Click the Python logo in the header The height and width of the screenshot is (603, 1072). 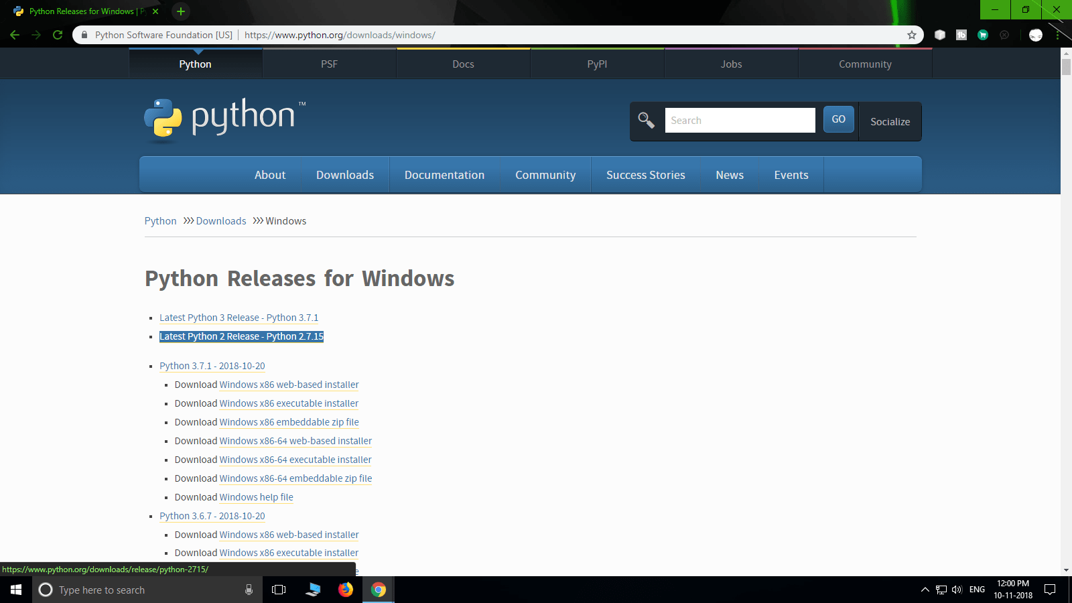(x=225, y=119)
